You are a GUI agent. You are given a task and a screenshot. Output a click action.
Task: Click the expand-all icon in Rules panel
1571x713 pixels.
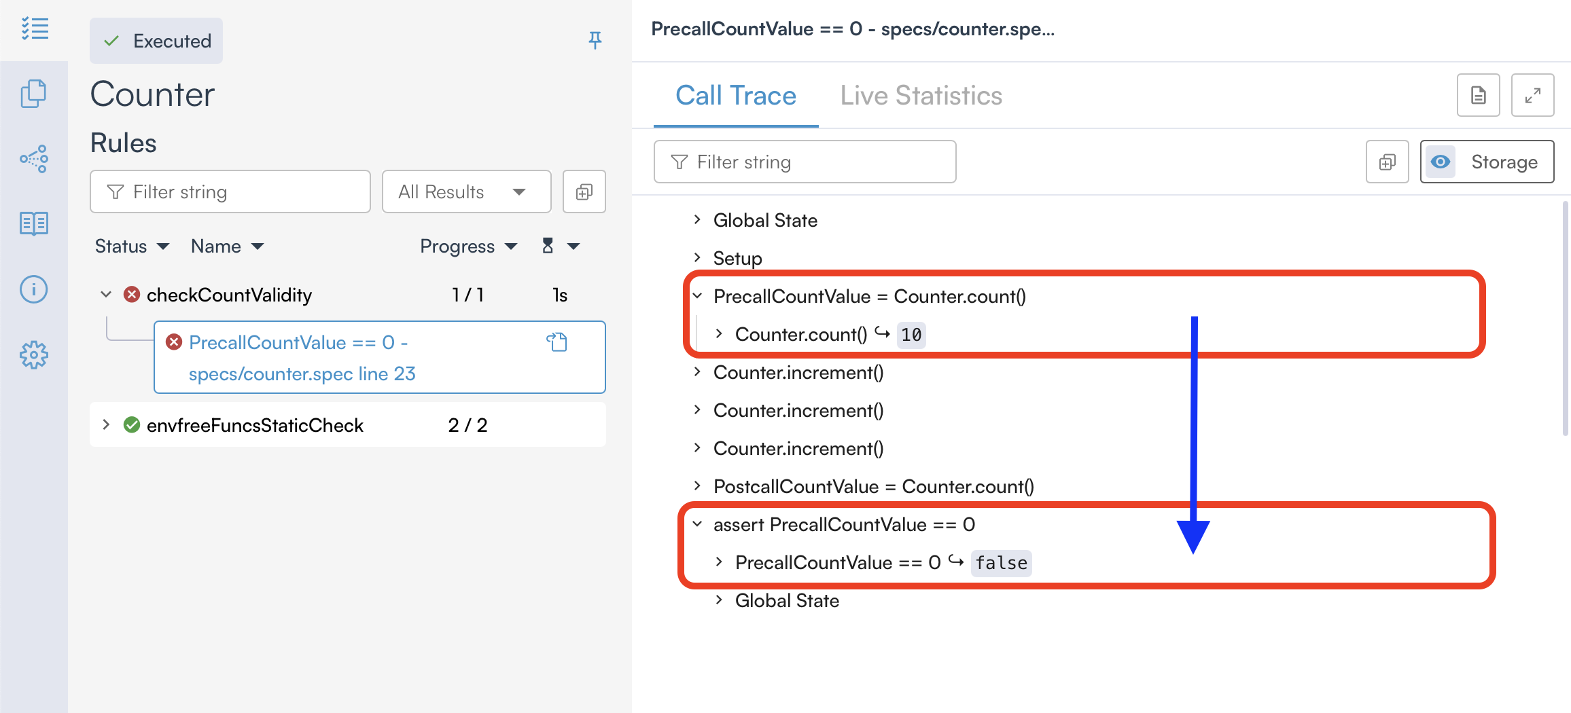coord(584,192)
